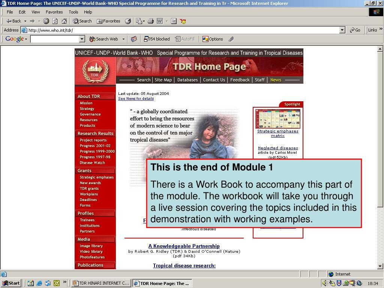Screen dimensions: 384x288
Task: Open the Edit button dropdown arrow
Action: (x=166, y=21)
